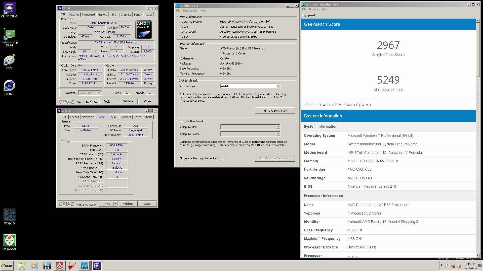Open the Action Center flag tray icon

447,266
